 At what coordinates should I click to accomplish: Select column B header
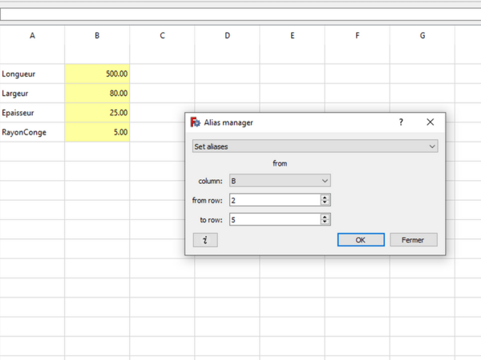[x=97, y=36]
